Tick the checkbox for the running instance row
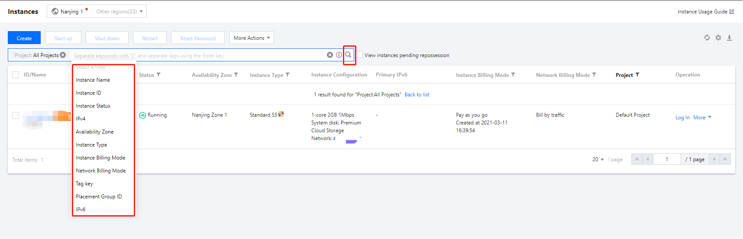Viewport: 743px width, 239px height. point(16,115)
